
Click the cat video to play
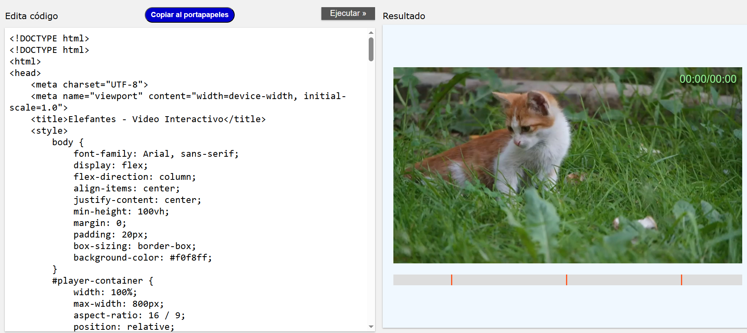click(x=567, y=165)
